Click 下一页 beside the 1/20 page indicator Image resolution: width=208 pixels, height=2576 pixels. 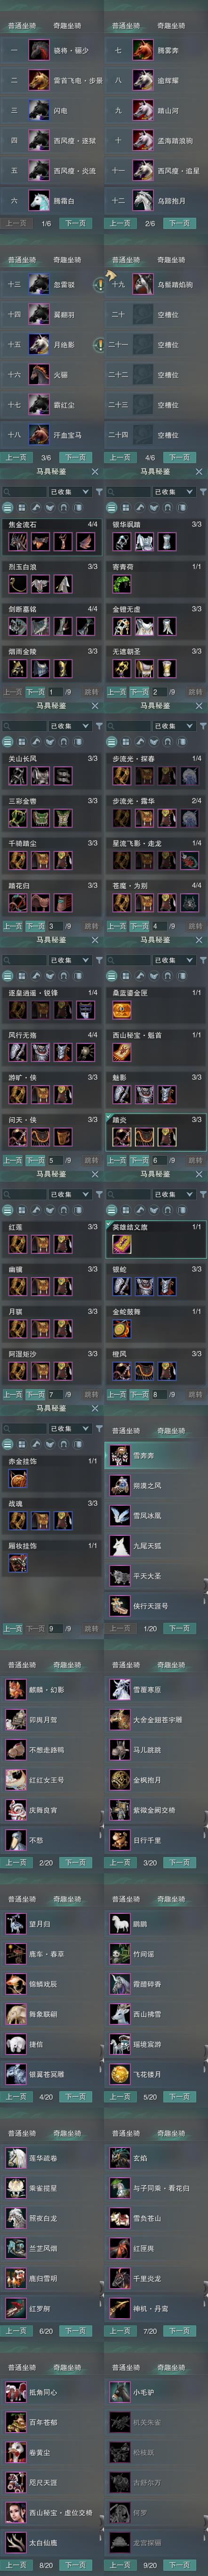(180, 1629)
